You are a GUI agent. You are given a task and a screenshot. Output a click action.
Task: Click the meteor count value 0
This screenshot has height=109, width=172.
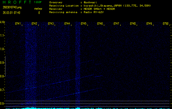point(39,13)
